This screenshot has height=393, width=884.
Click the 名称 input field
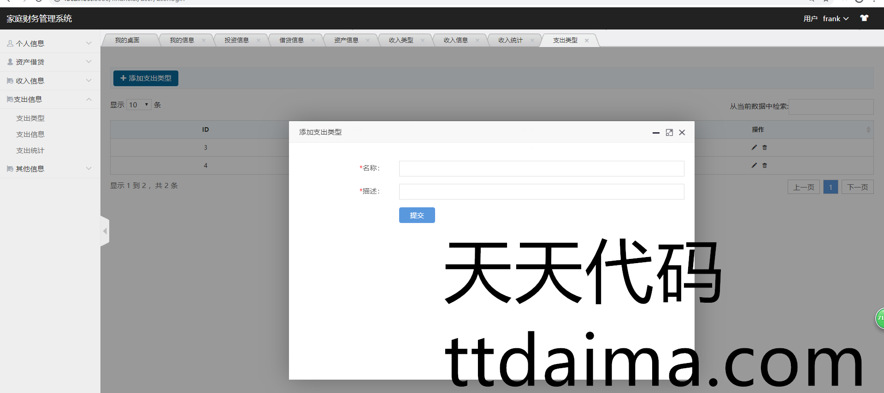pos(541,169)
